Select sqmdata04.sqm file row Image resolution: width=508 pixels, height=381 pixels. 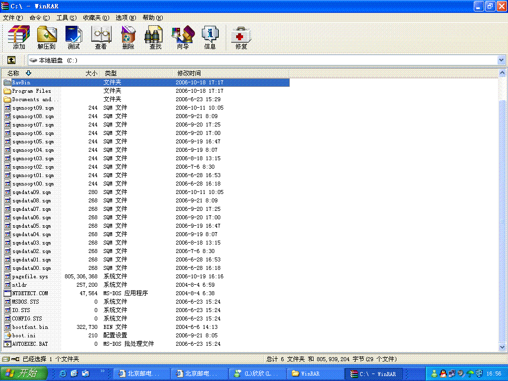coord(145,234)
